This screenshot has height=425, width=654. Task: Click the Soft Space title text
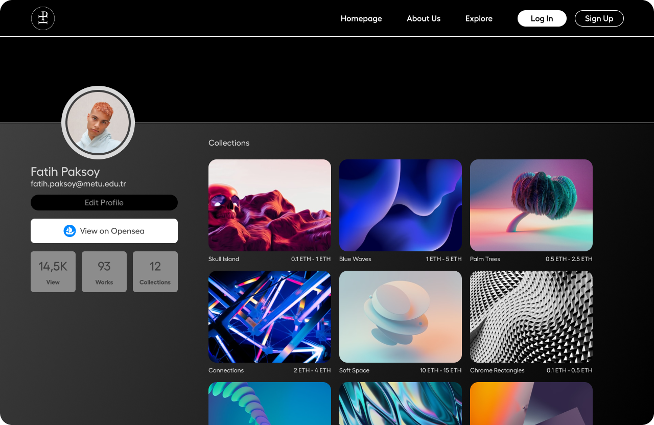tap(354, 370)
